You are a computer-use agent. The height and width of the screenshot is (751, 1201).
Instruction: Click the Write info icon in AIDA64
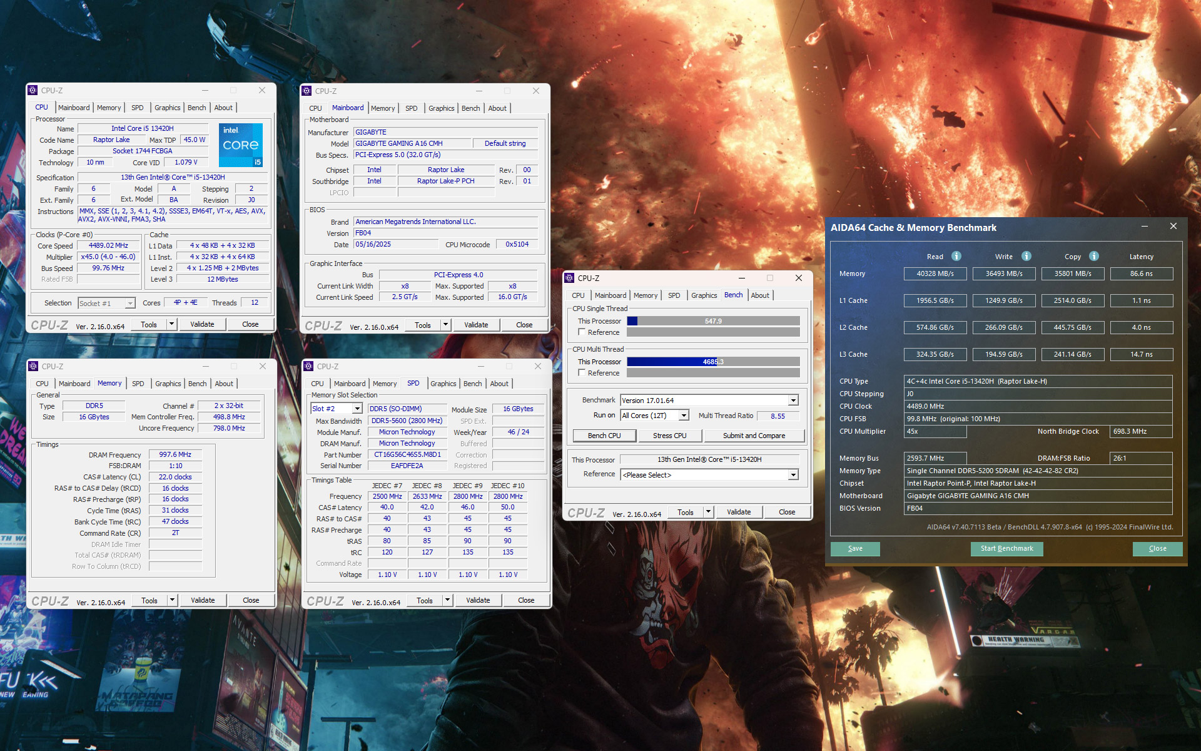[1026, 256]
